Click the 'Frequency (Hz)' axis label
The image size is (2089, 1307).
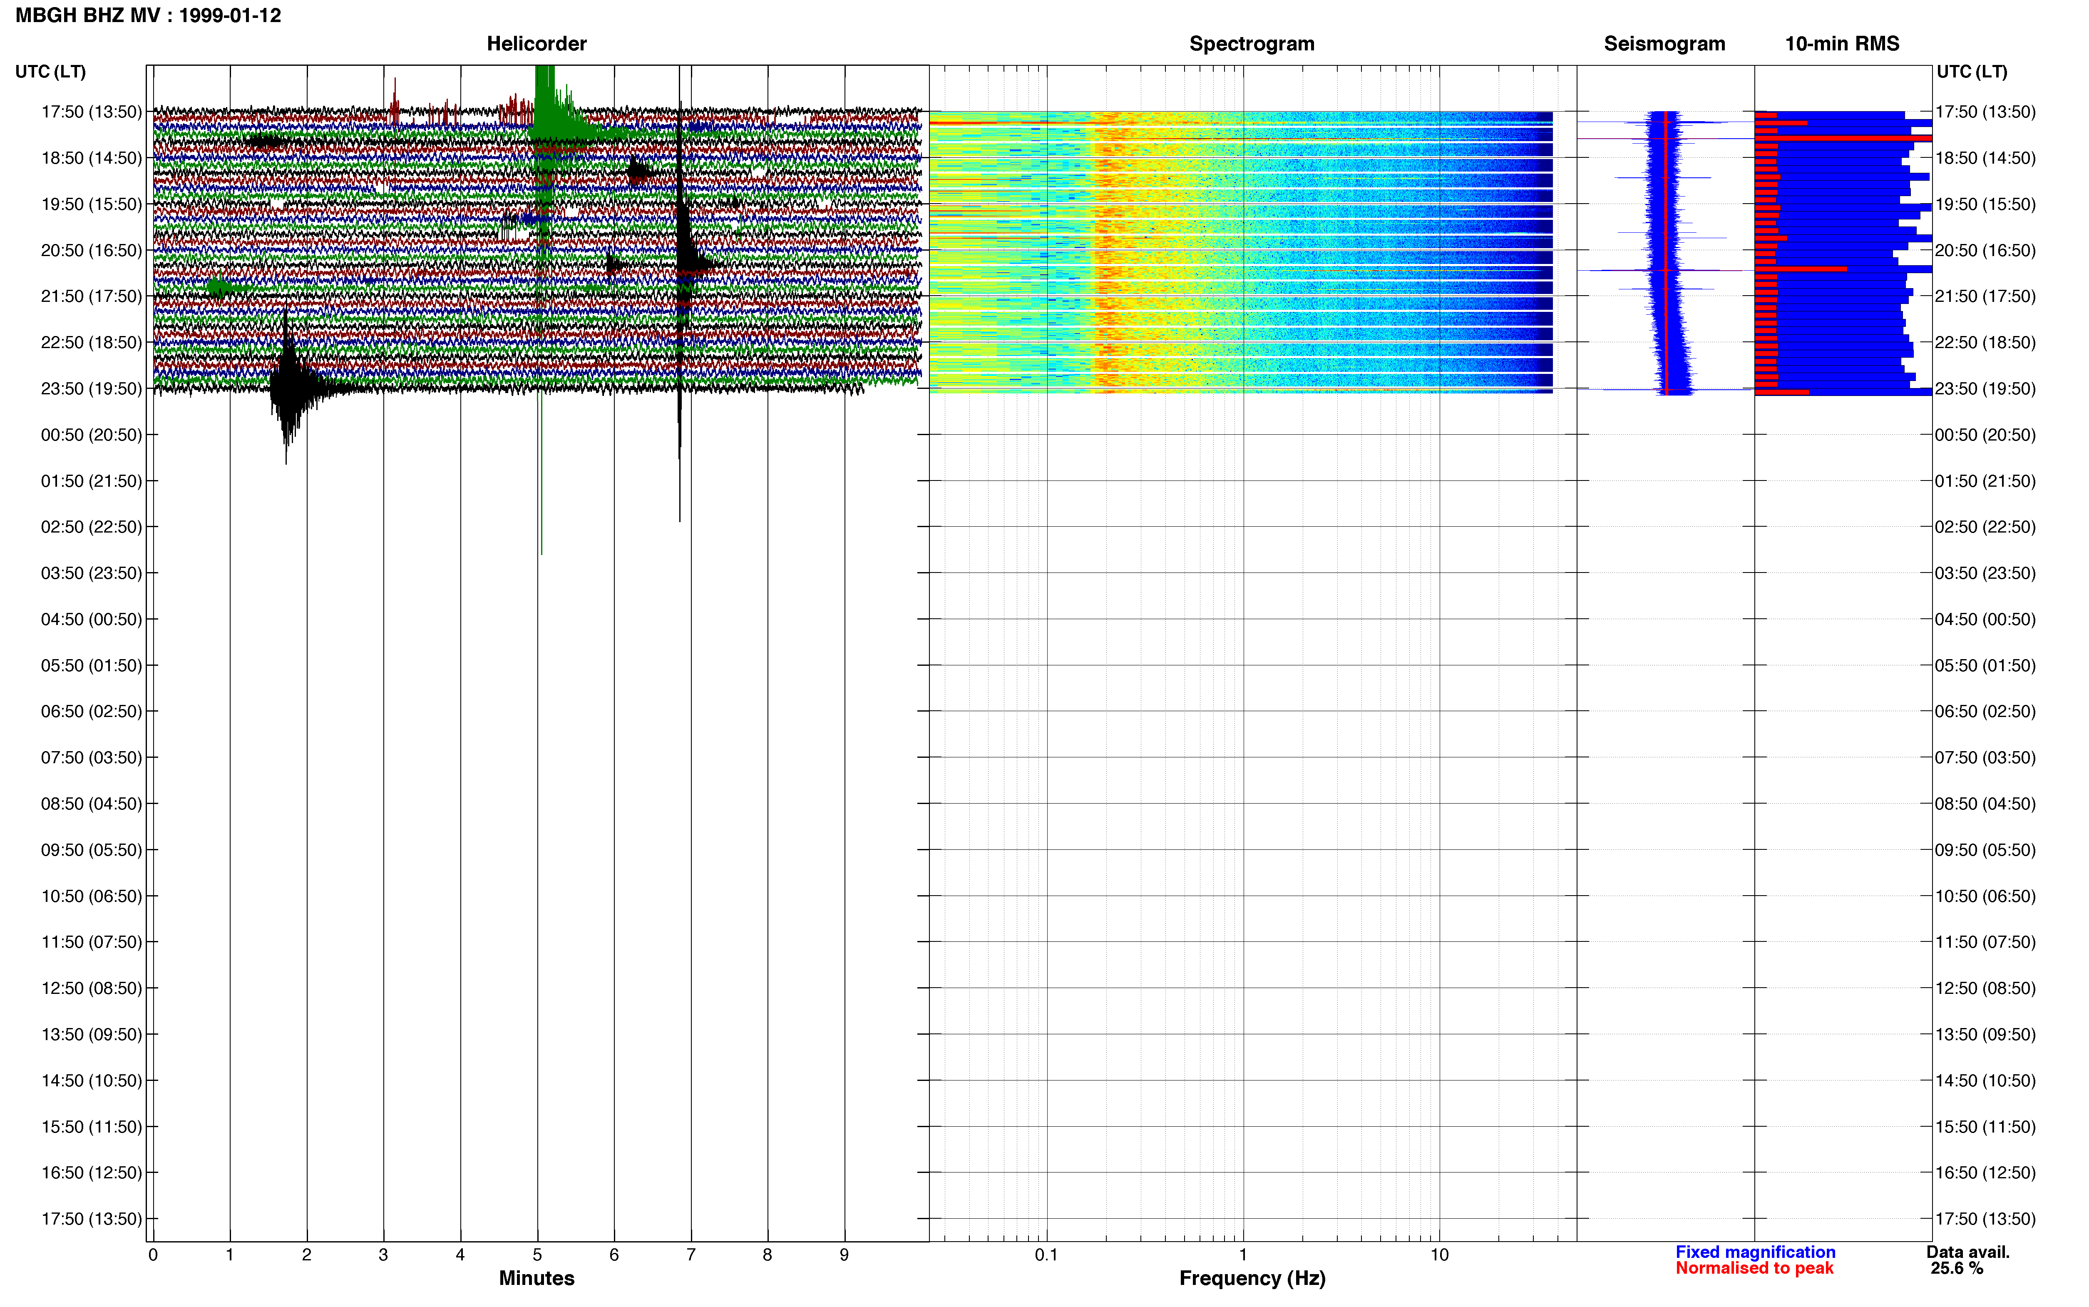1252,1277
